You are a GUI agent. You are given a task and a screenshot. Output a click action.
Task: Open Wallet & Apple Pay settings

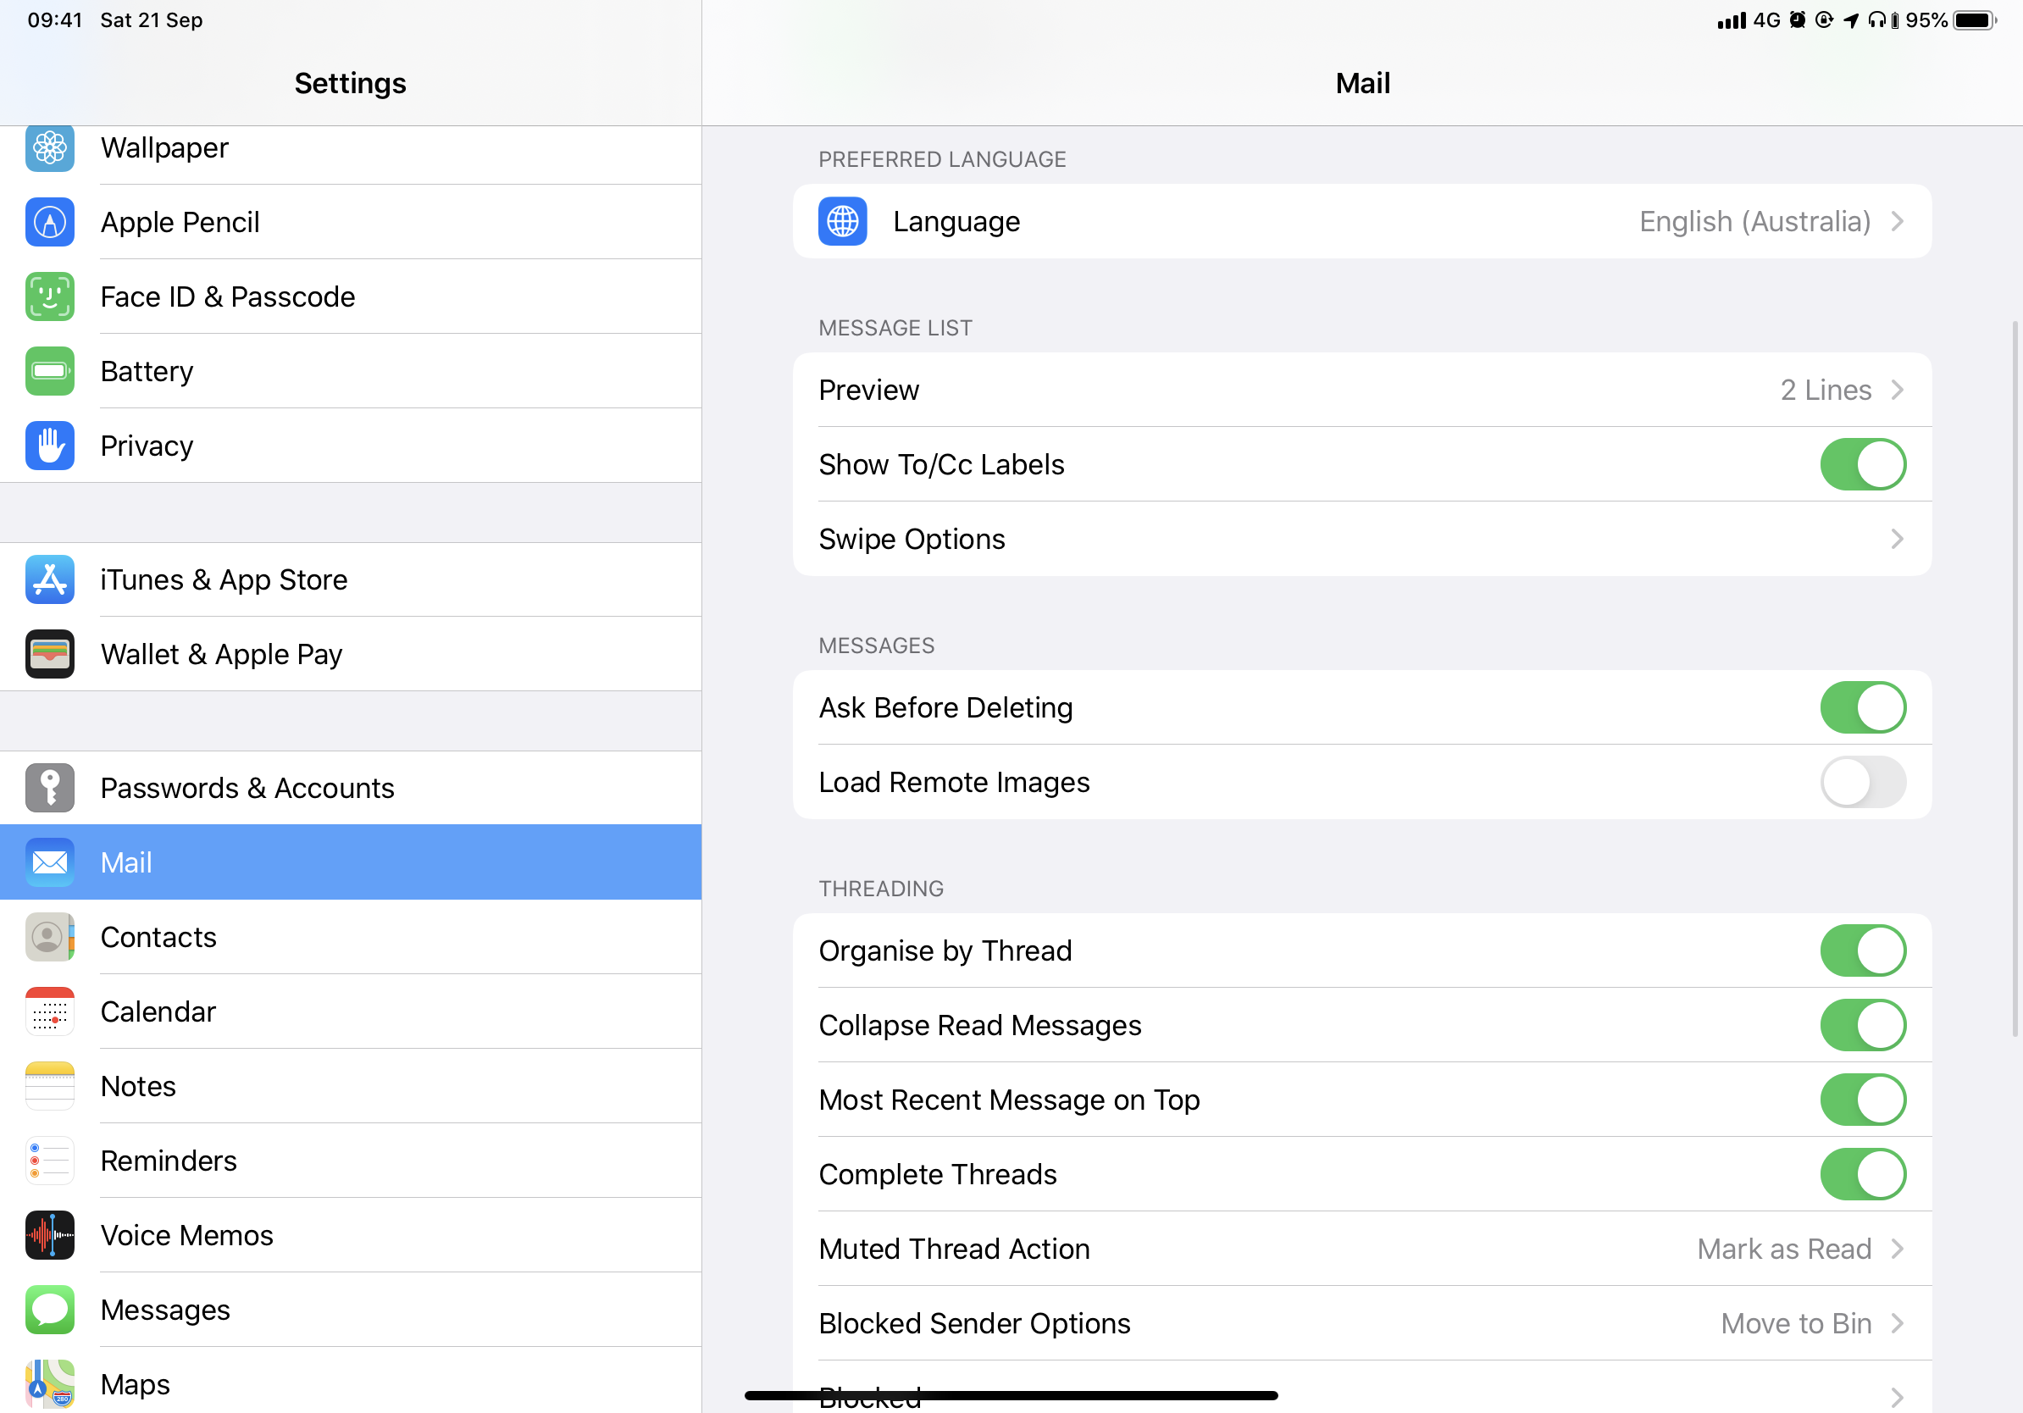tap(351, 655)
